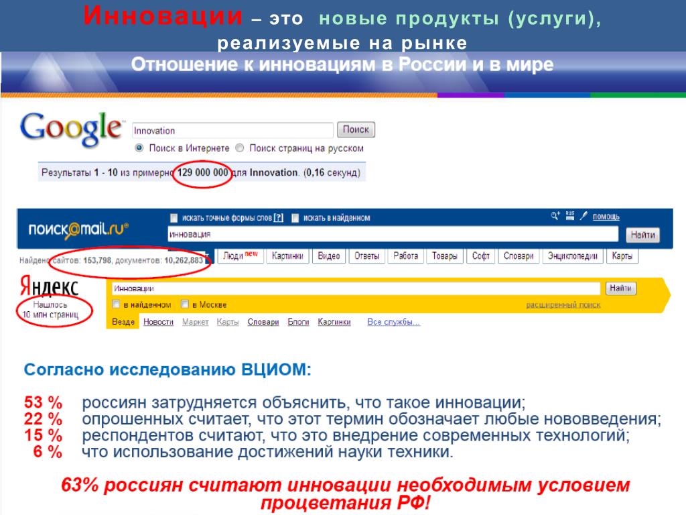Viewport: 686px width, 515px height.
Task: Select the Поиск в Интернете radio button
Action: tap(139, 148)
